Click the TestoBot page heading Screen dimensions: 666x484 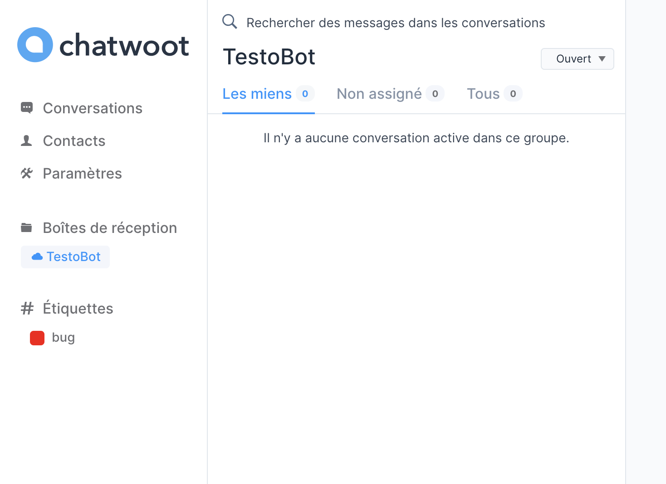click(269, 57)
